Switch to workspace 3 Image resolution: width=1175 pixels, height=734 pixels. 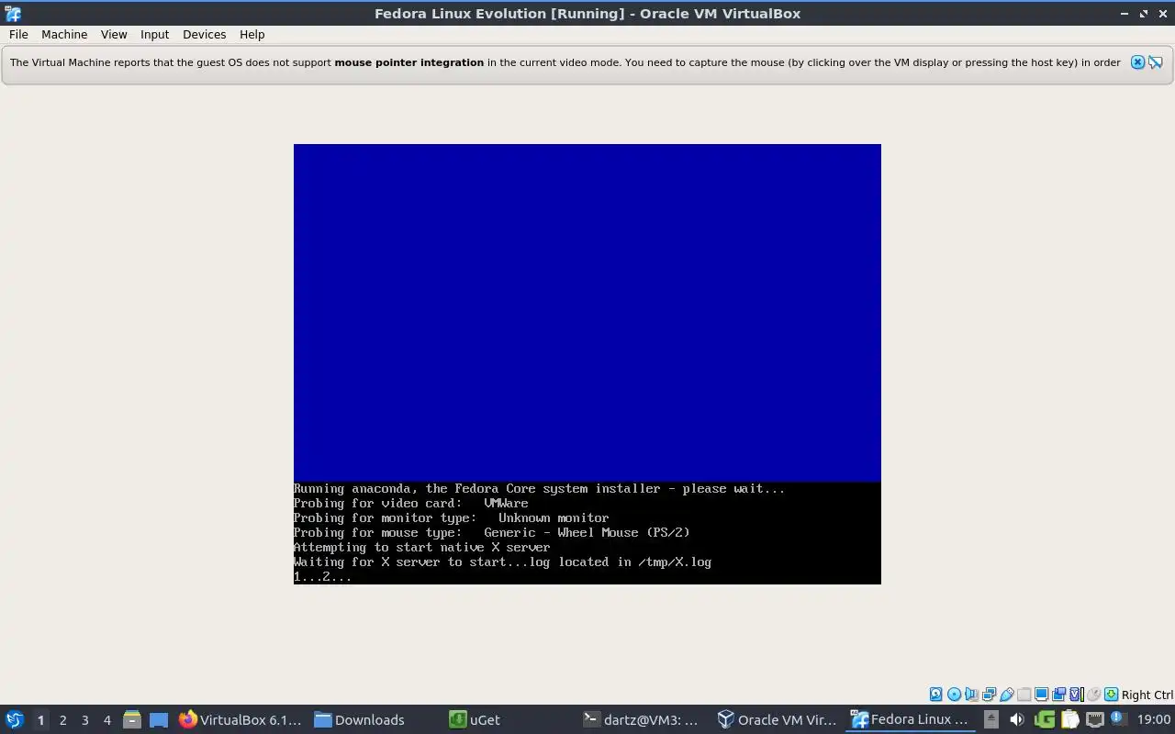pyautogui.click(x=84, y=719)
